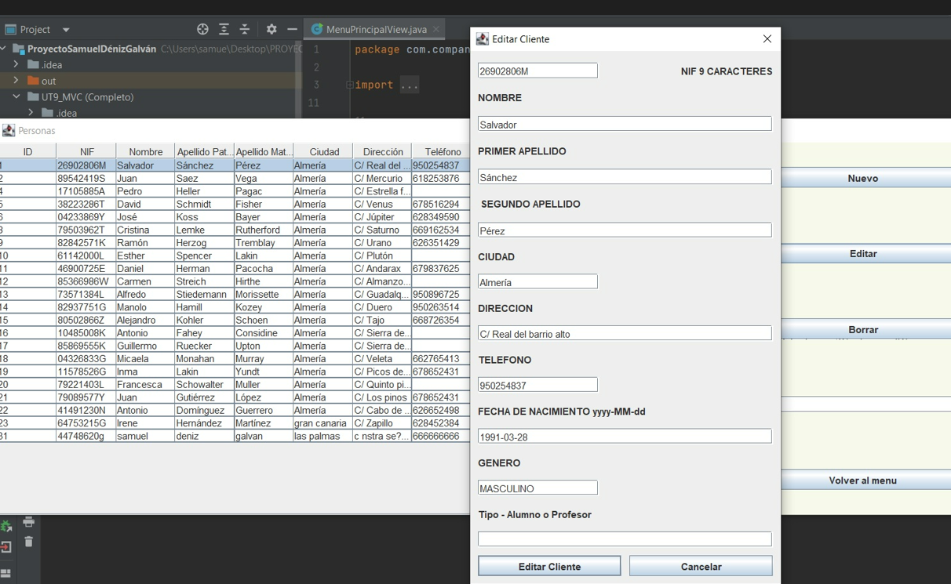Switch to MenuPrincipalView.java tab

(x=375, y=29)
